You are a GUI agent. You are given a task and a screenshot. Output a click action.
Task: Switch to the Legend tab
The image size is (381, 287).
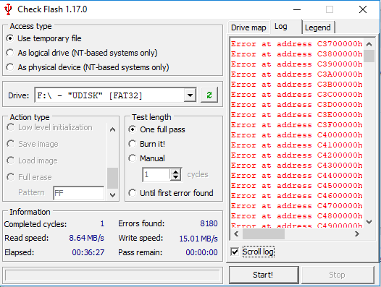[318, 27]
